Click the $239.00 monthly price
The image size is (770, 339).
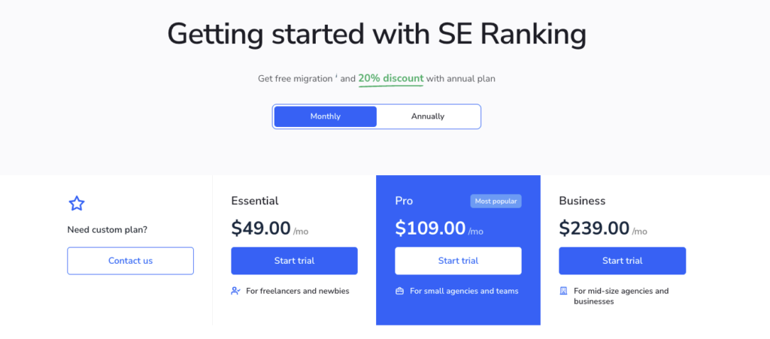(594, 228)
